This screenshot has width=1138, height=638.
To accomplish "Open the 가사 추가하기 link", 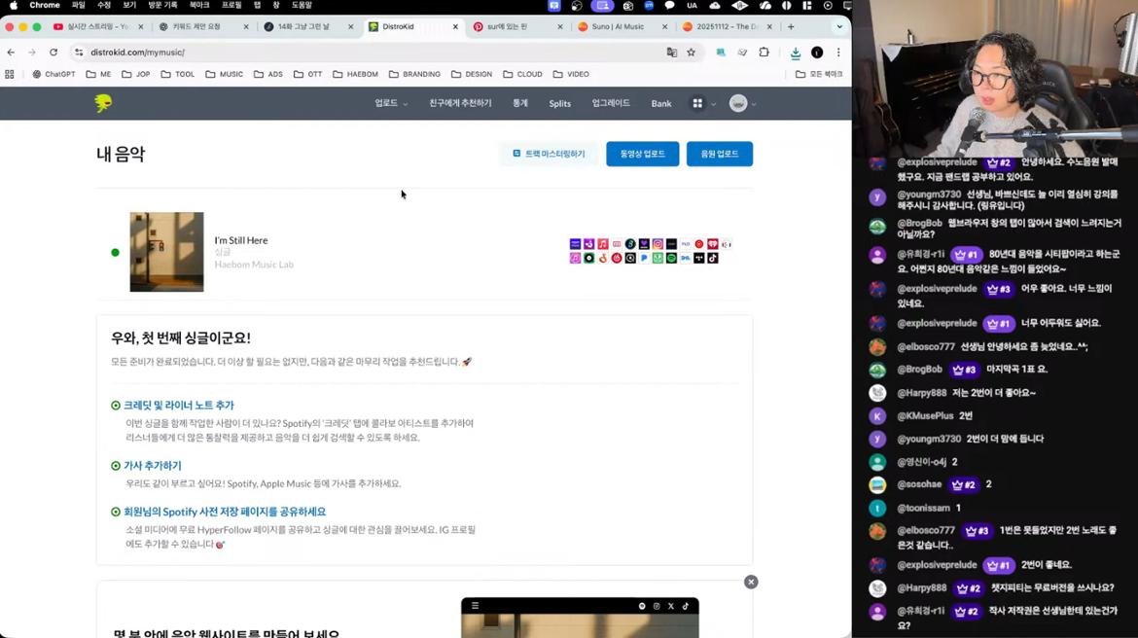I will [x=152, y=466].
